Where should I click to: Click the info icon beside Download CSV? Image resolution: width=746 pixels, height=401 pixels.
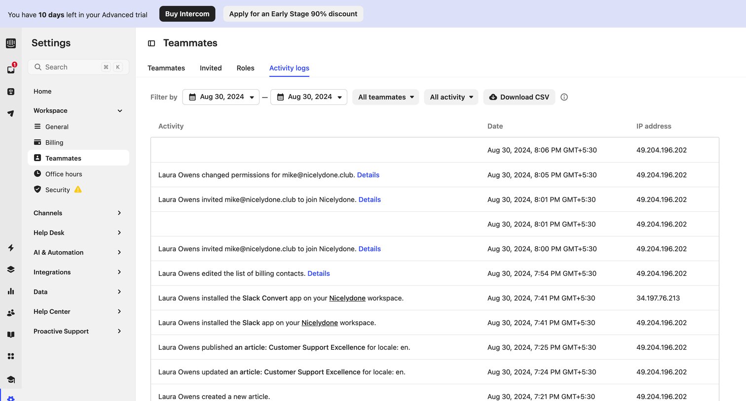tap(564, 97)
